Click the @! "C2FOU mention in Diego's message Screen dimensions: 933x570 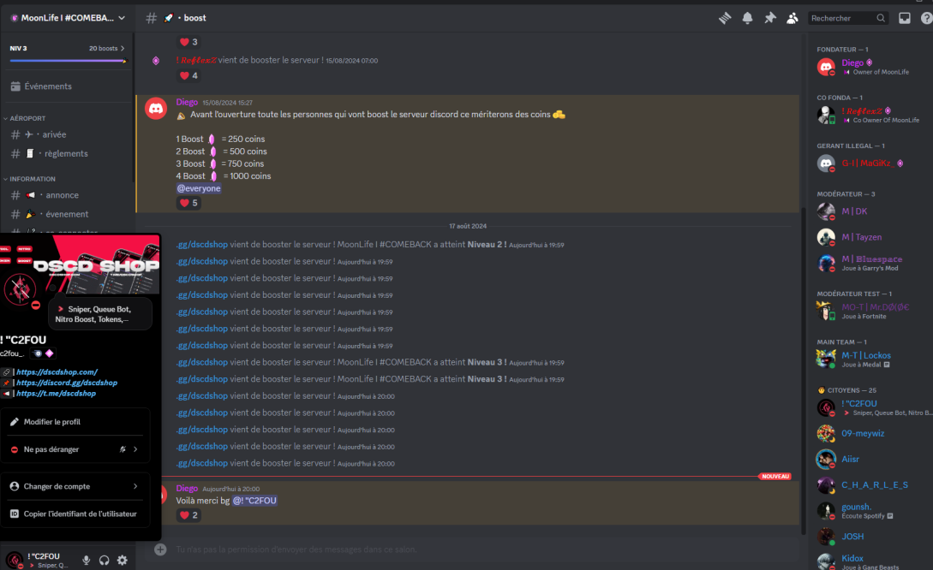click(x=254, y=501)
